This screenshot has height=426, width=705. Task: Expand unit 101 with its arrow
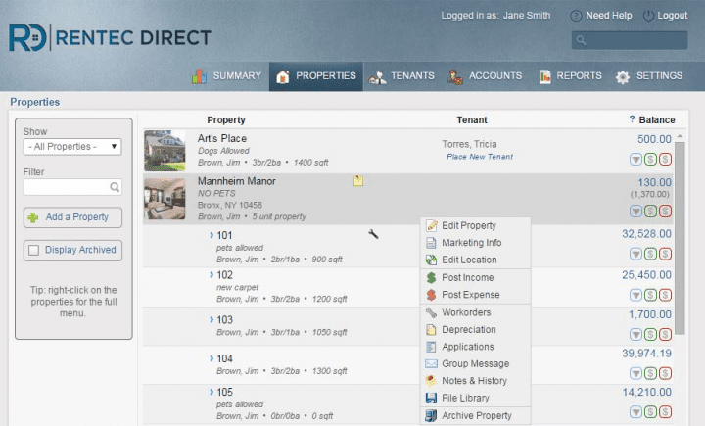coord(211,235)
